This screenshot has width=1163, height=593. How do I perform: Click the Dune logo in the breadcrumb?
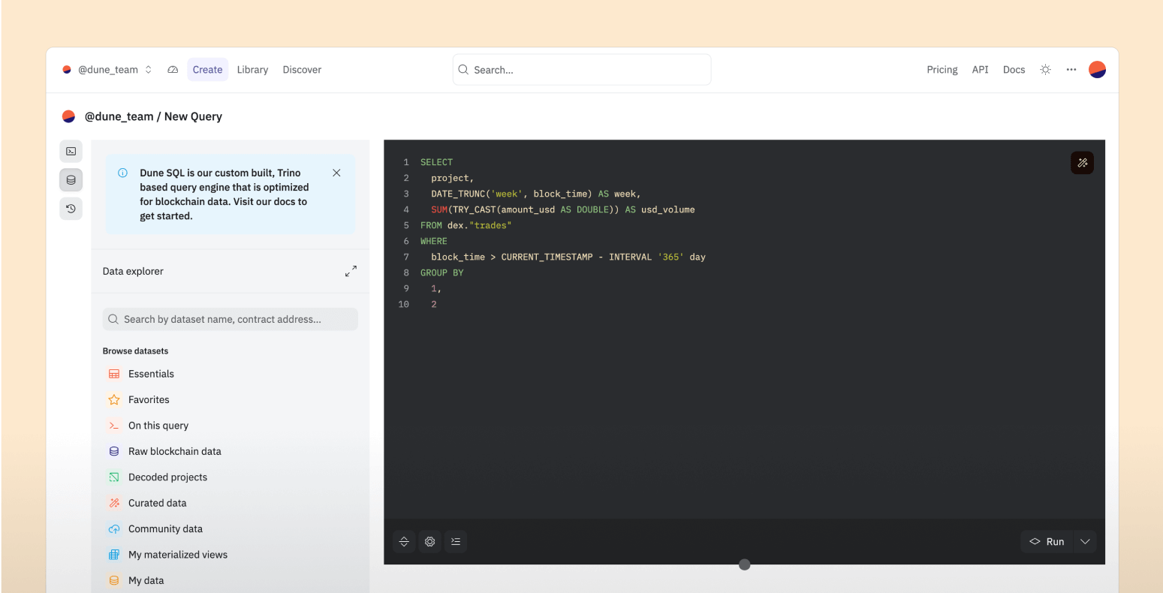coord(68,116)
